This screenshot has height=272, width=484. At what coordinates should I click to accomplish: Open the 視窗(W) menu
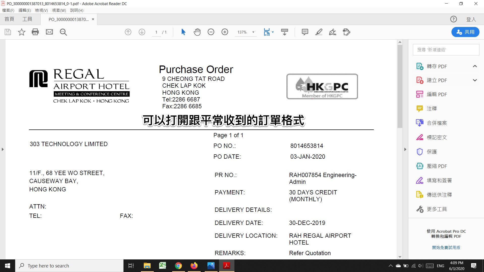pyautogui.click(x=59, y=10)
